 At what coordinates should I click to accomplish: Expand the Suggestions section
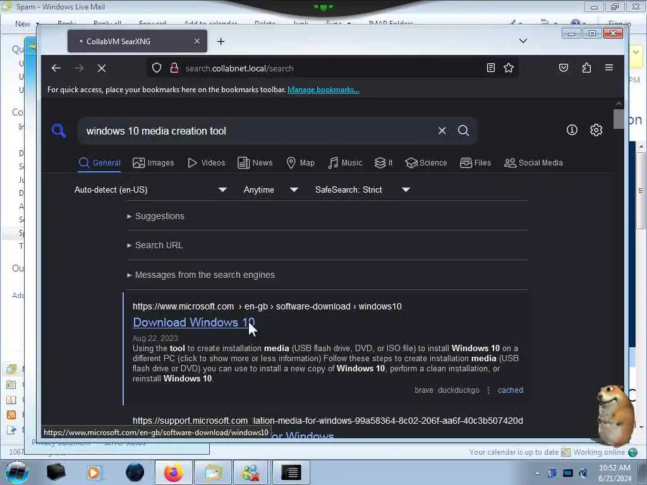[156, 216]
